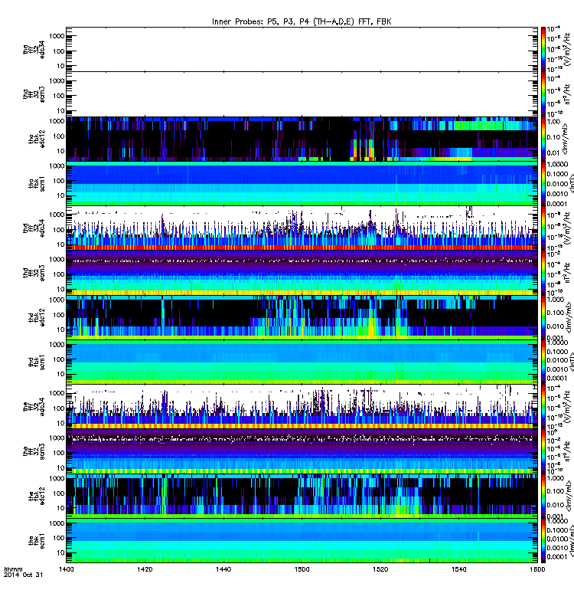Select the 1540 time axis label
The height and width of the screenshot is (613, 574).
coord(458,569)
